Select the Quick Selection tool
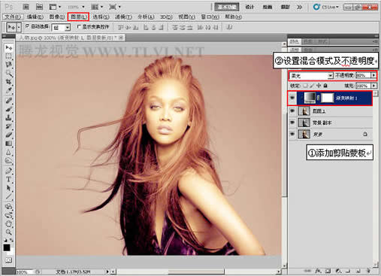Screen dimensions: 381x276 click(9, 73)
